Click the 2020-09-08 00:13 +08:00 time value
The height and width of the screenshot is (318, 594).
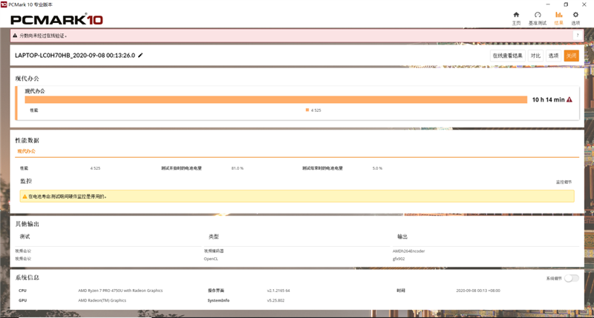point(478,291)
